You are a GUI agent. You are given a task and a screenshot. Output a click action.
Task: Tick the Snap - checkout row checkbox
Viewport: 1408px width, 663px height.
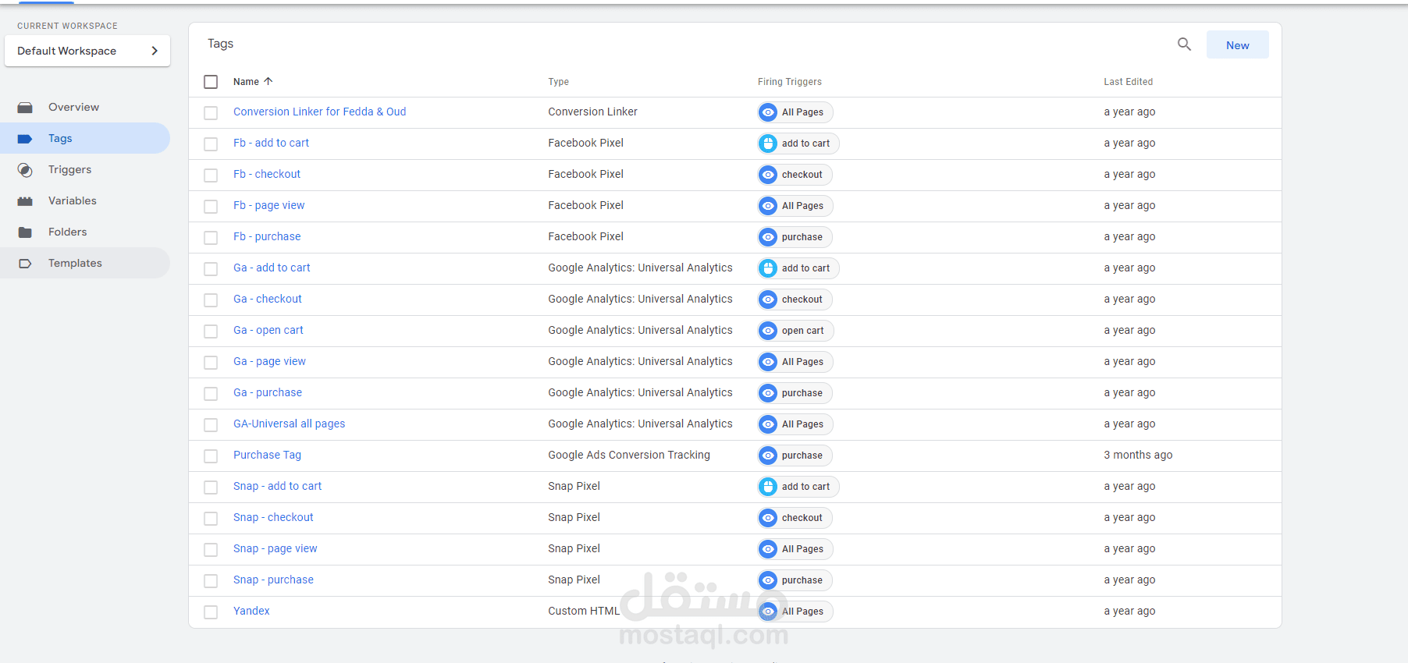point(211,519)
